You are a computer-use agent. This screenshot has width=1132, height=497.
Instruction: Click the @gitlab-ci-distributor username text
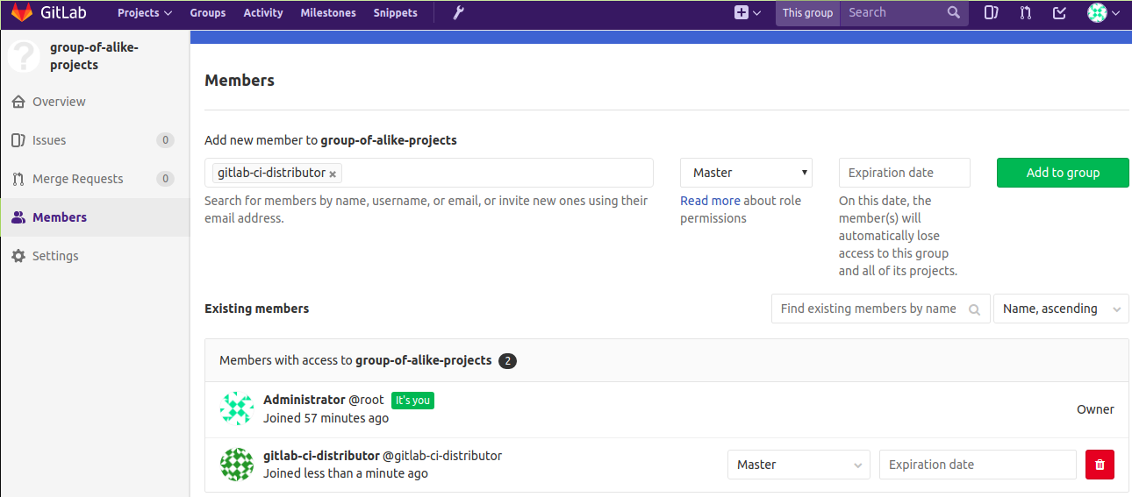pos(442,456)
